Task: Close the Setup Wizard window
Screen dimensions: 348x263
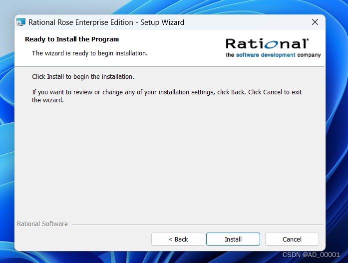Action: coord(315,22)
